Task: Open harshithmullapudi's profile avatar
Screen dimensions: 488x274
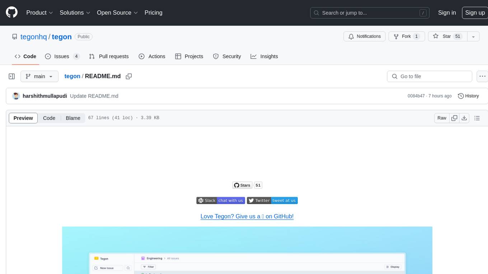Action: tap(16, 96)
